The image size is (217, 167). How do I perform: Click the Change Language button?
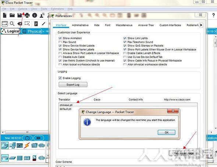183,153
